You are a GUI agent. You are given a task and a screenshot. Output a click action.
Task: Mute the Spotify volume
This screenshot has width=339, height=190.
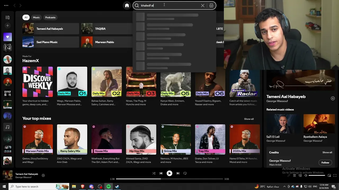306,175
